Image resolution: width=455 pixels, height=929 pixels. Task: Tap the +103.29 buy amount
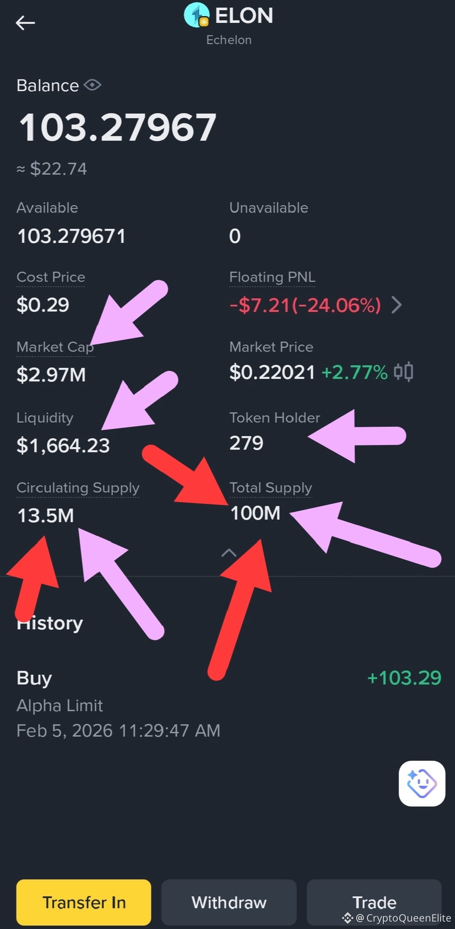404,678
